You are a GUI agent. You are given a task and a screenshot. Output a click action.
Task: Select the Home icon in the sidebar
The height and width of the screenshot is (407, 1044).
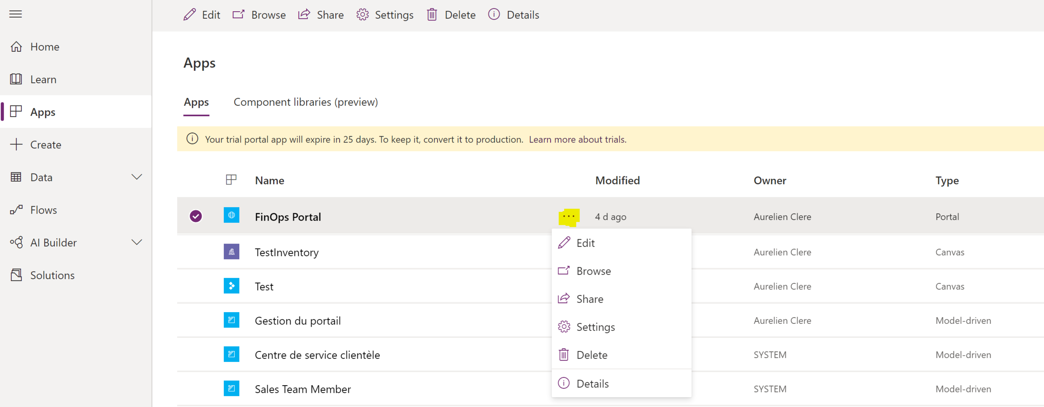tap(16, 46)
